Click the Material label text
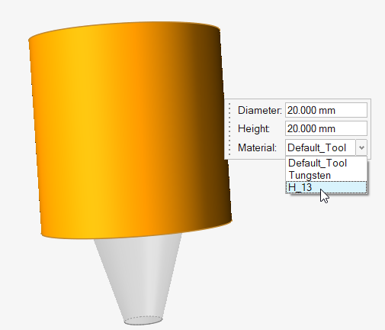The width and height of the screenshot is (385, 330). [257, 147]
